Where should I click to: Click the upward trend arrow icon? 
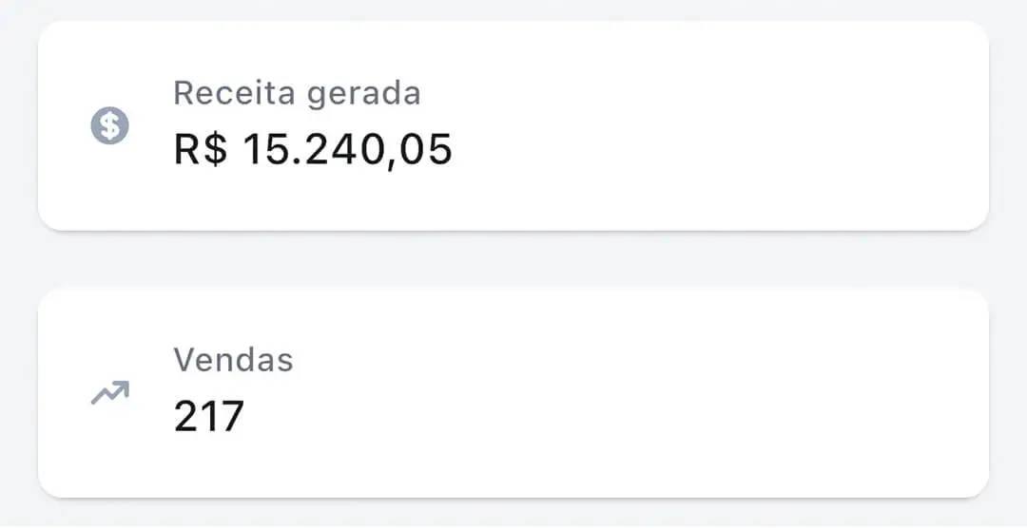(x=109, y=392)
